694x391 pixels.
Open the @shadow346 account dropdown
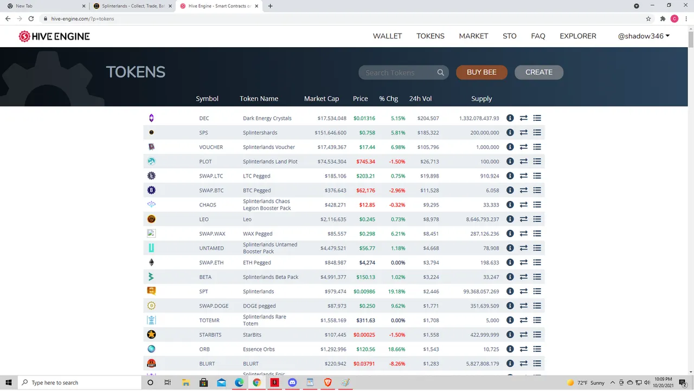[x=644, y=36]
